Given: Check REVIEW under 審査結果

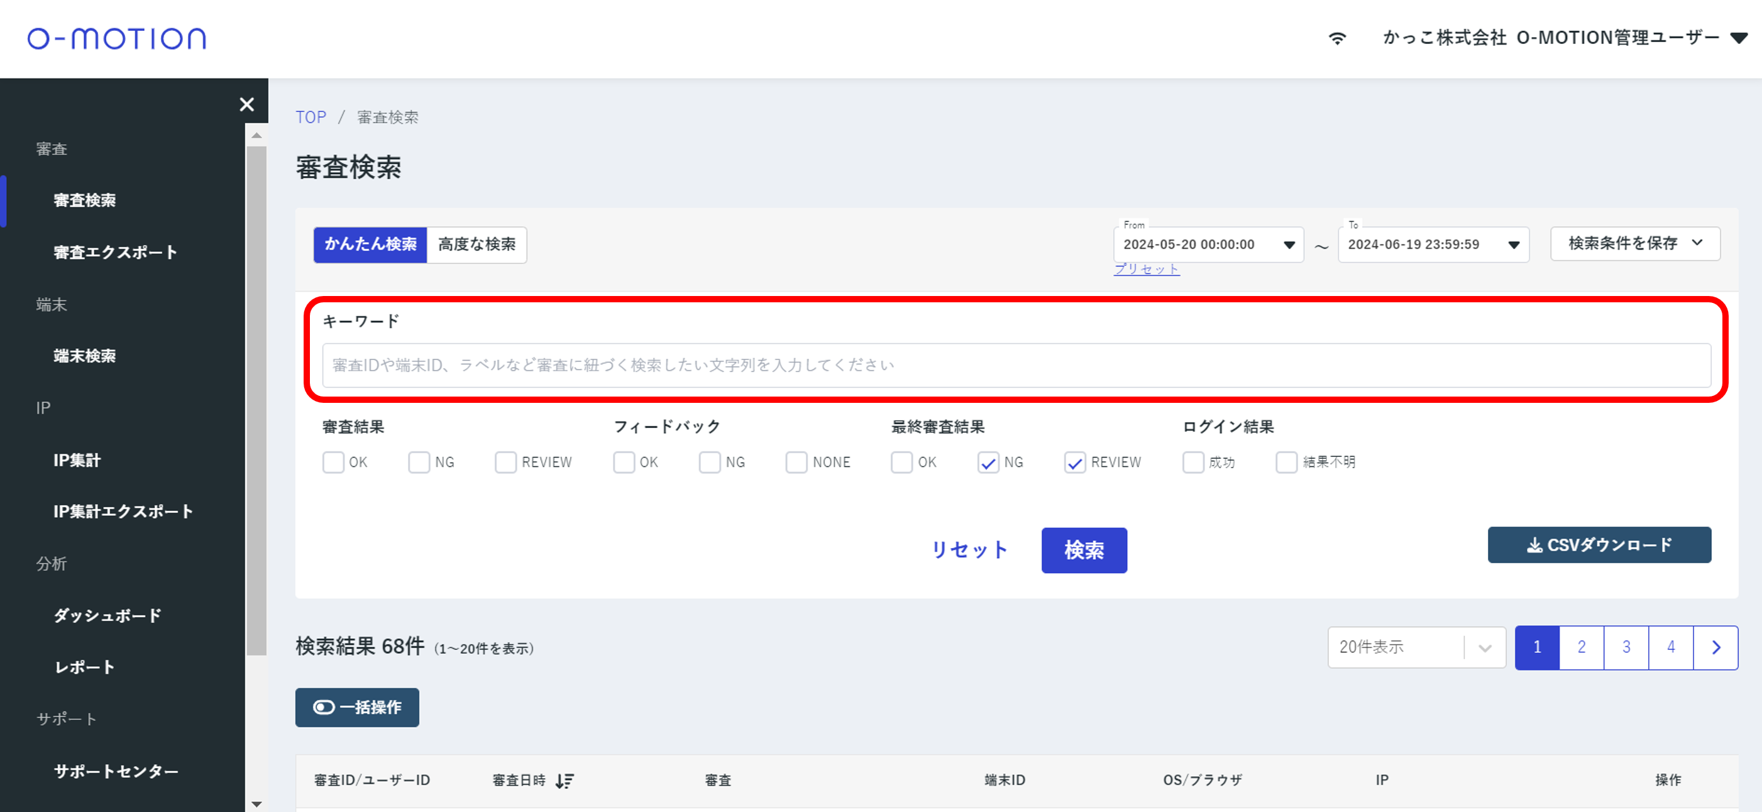Looking at the screenshot, I should [x=505, y=463].
